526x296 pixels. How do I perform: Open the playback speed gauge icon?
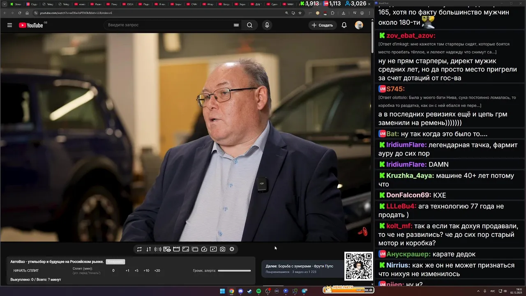(204, 249)
